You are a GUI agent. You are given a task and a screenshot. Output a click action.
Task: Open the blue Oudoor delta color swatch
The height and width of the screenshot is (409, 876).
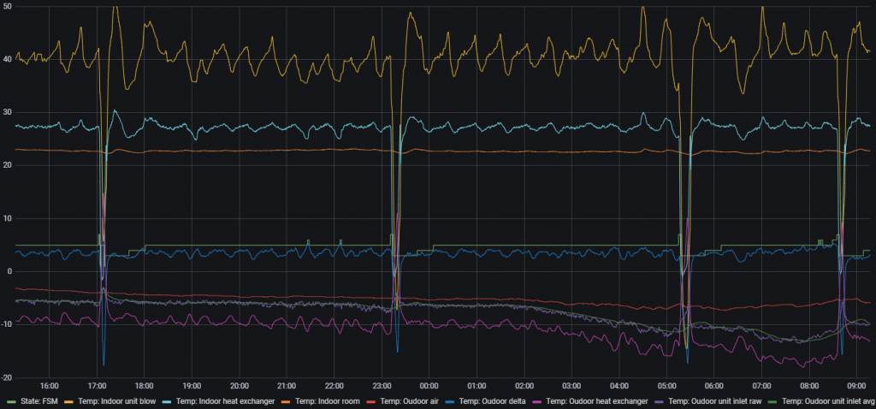[451, 400]
